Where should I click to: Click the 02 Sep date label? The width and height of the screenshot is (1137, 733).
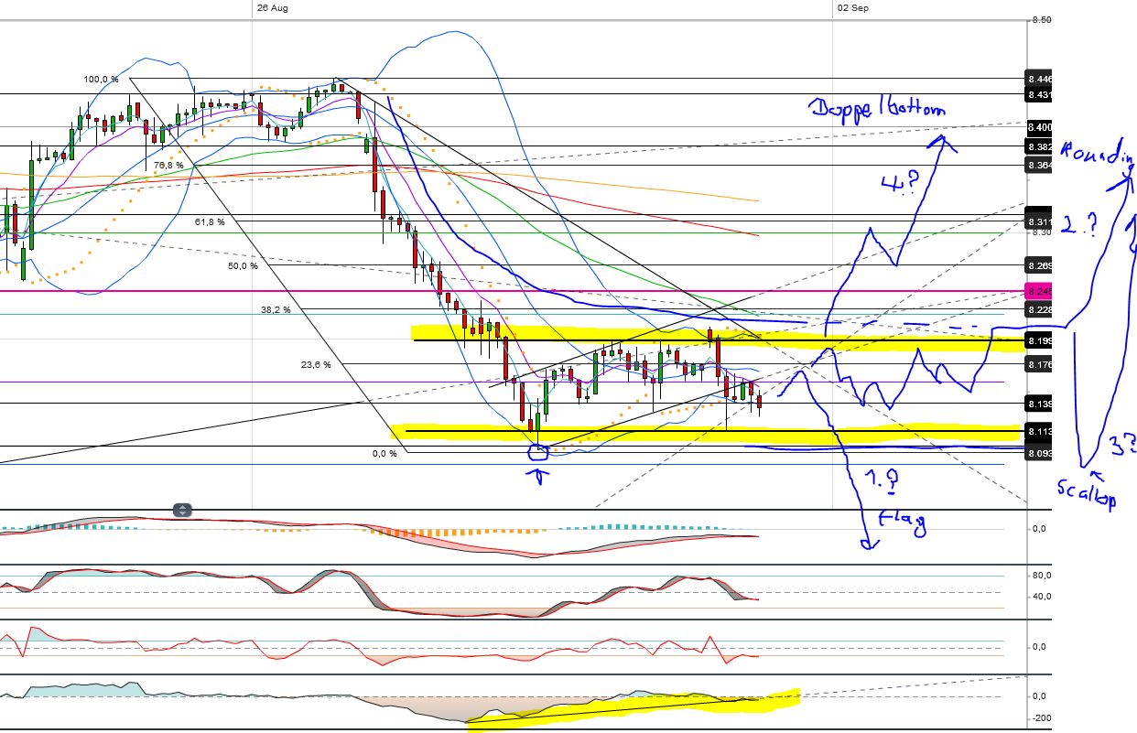click(852, 7)
